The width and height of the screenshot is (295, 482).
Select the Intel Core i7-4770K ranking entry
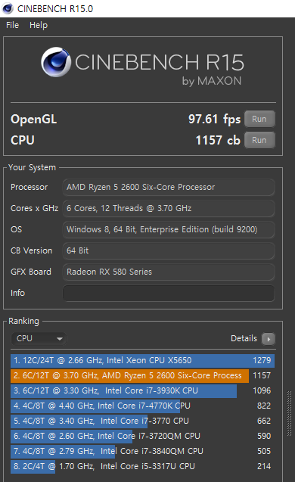pyautogui.click(x=142, y=406)
